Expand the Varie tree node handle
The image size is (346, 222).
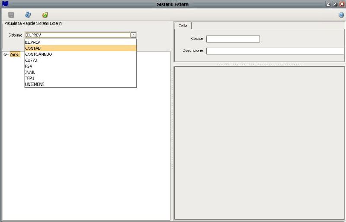point(6,54)
